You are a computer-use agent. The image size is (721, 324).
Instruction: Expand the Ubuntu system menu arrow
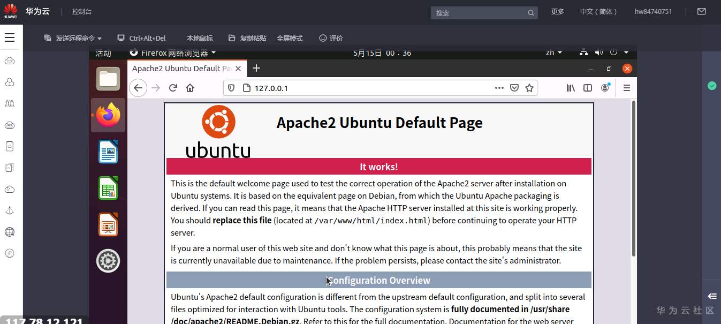626,52
